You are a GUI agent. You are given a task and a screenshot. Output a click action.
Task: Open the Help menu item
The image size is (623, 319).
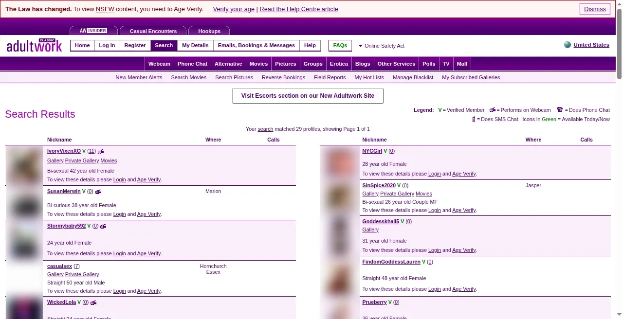(310, 45)
